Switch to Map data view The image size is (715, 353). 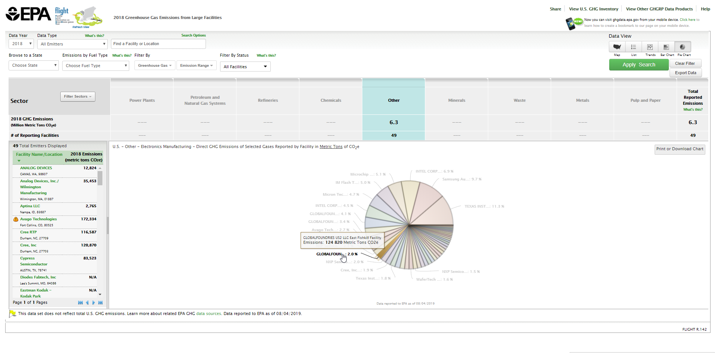617,47
